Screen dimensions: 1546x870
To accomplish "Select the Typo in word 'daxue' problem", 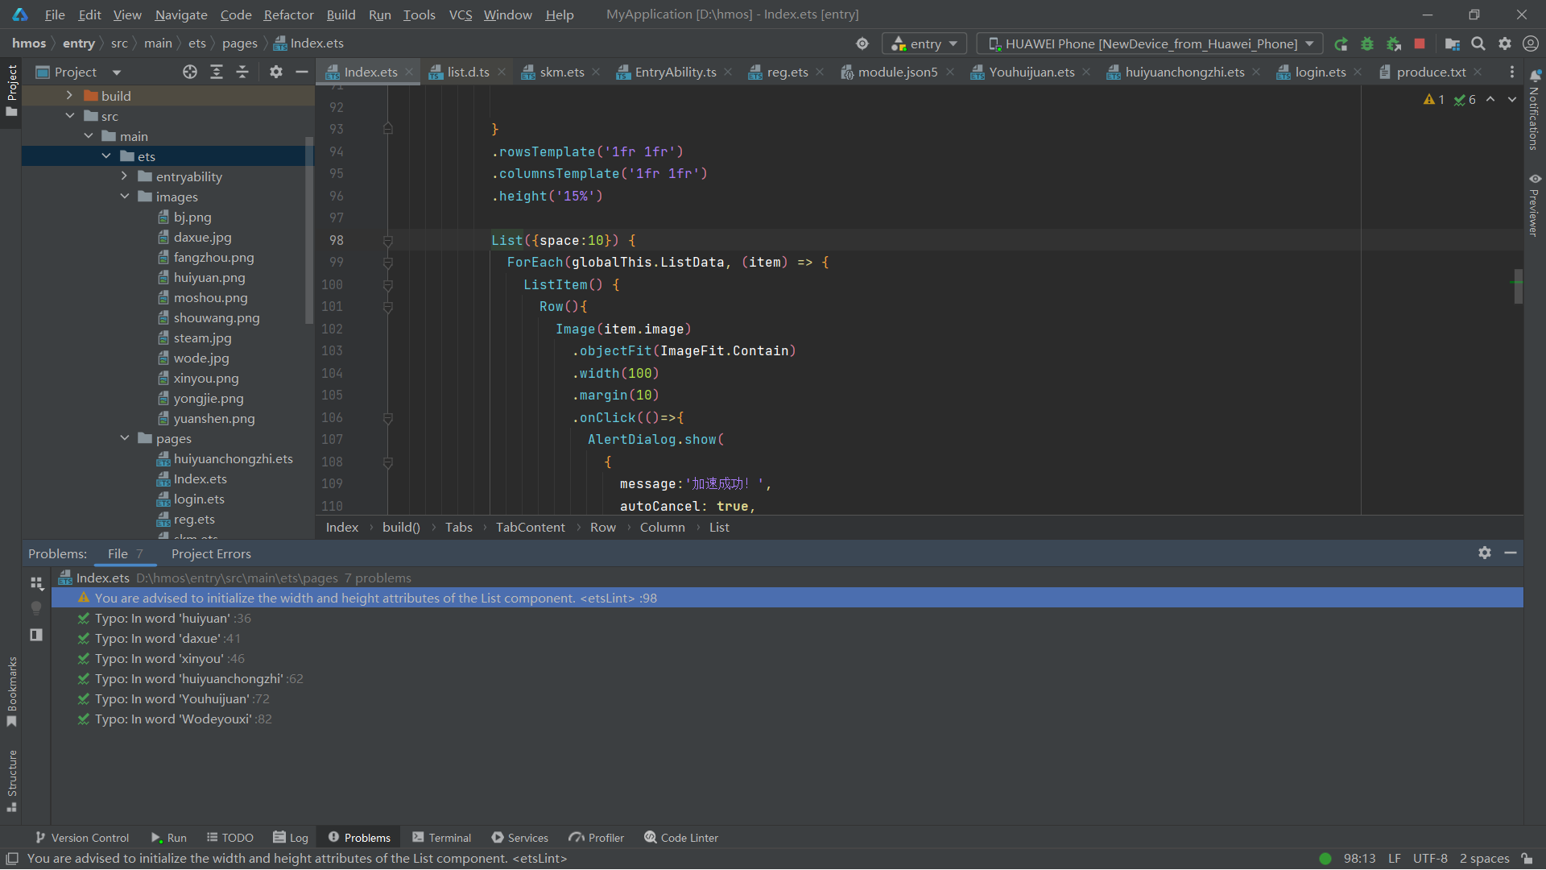I will coord(167,638).
